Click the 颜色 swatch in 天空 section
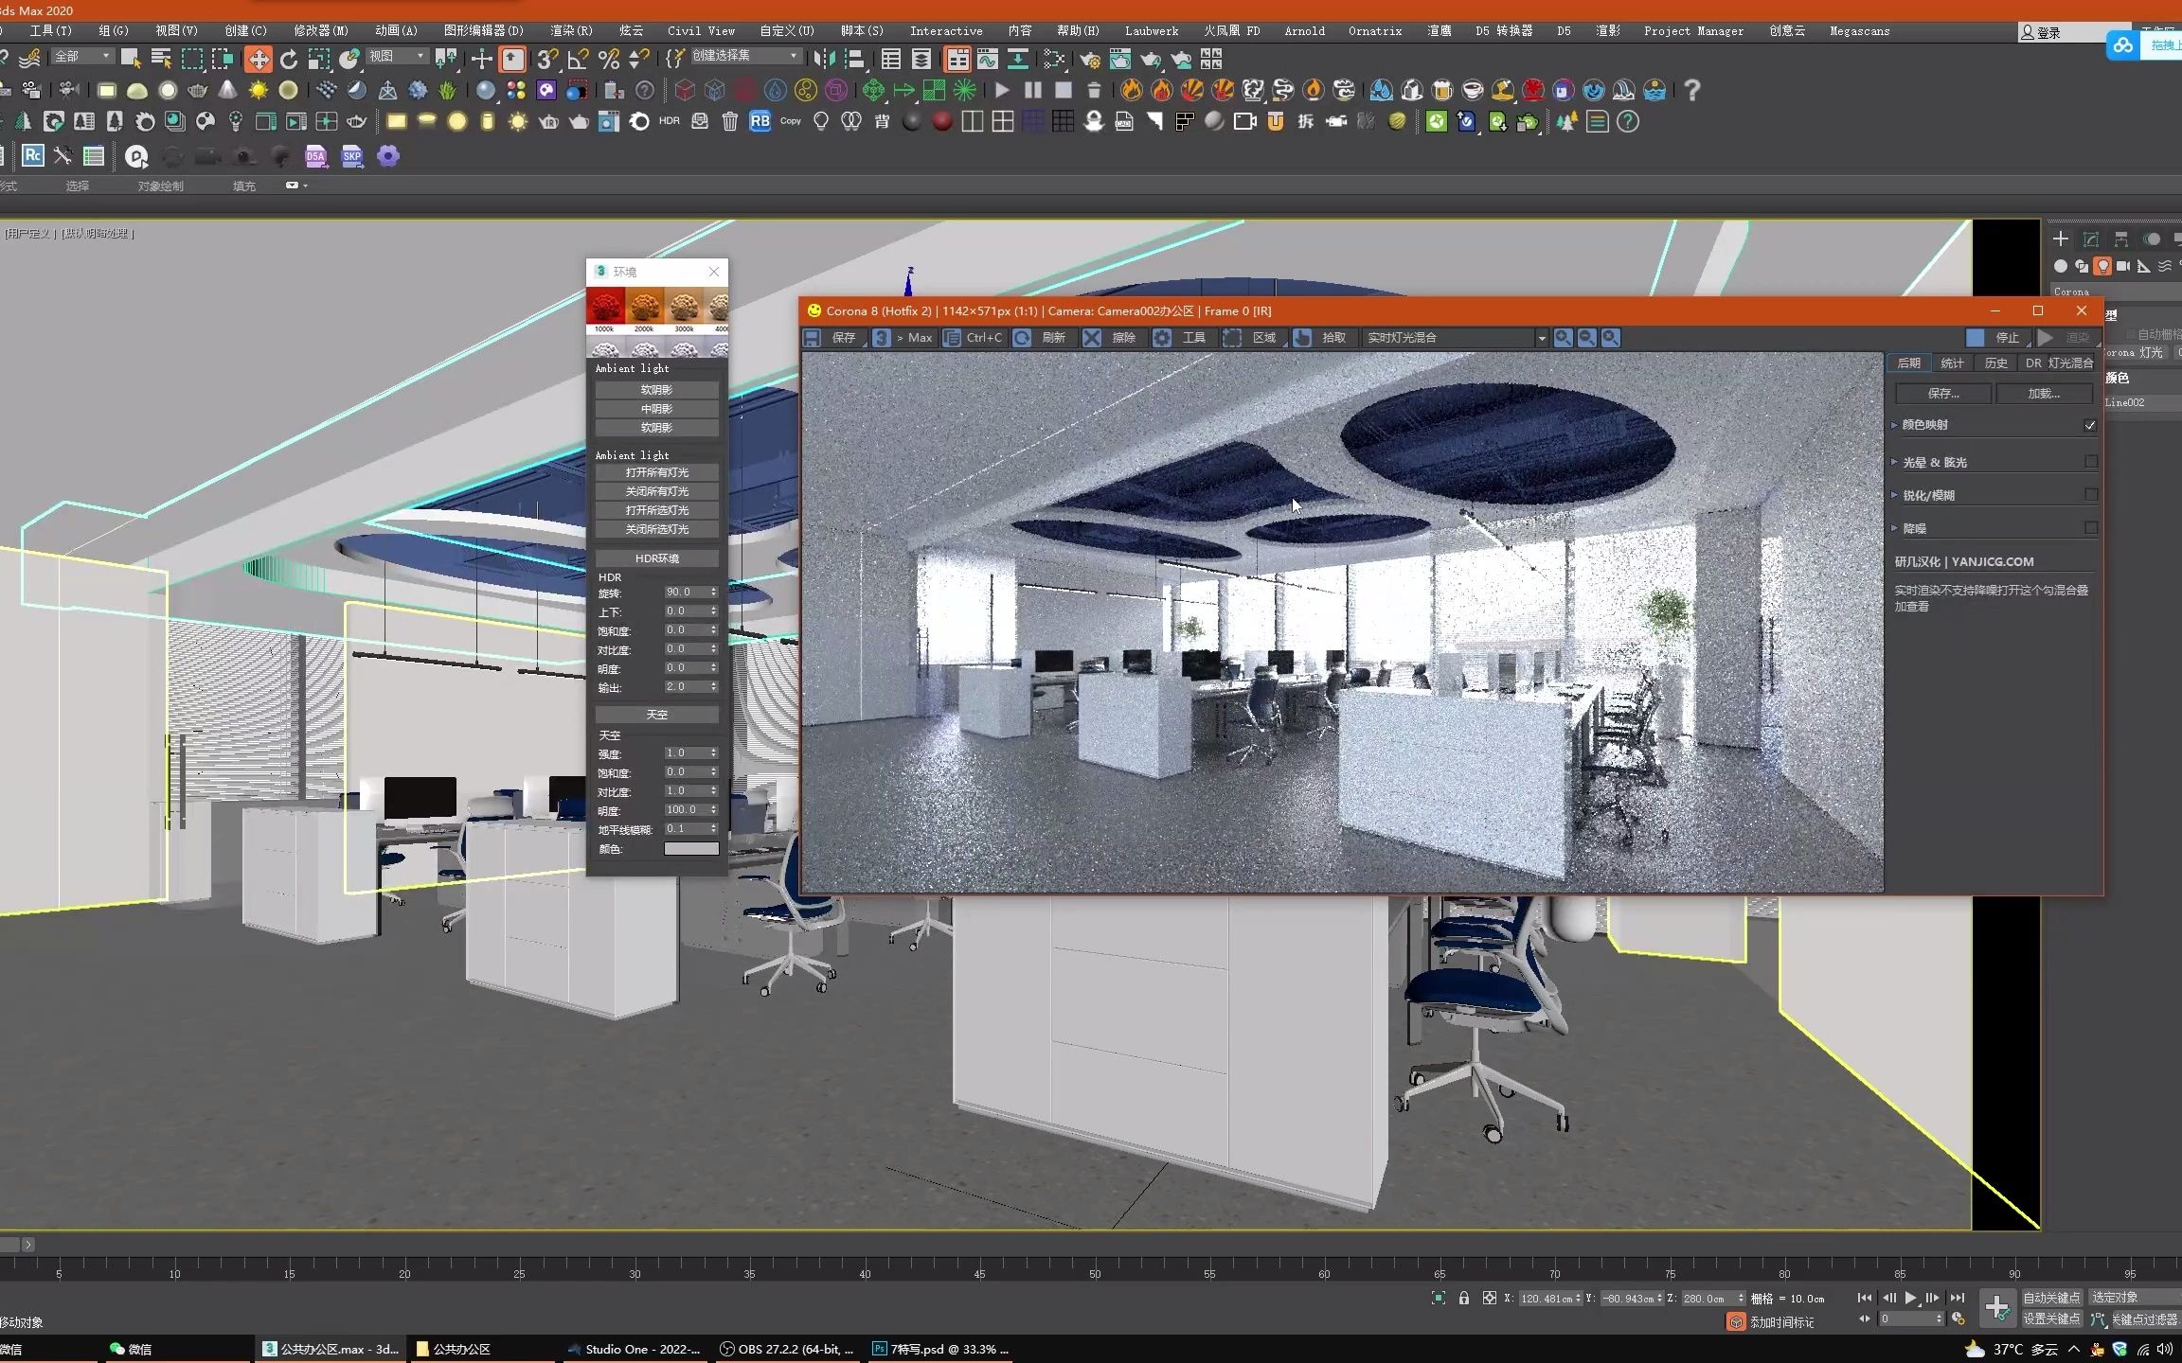Image resolution: width=2182 pixels, height=1363 pixels. [691, 849]
